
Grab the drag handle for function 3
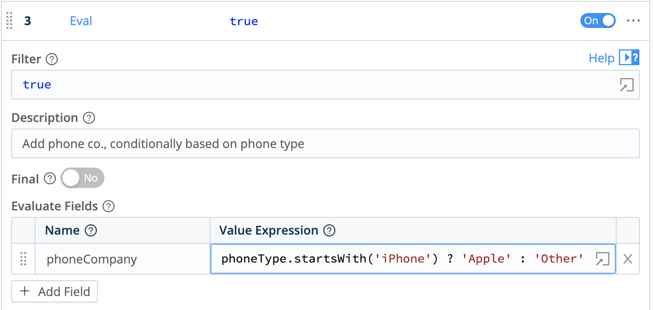click(x=8, y=21)
